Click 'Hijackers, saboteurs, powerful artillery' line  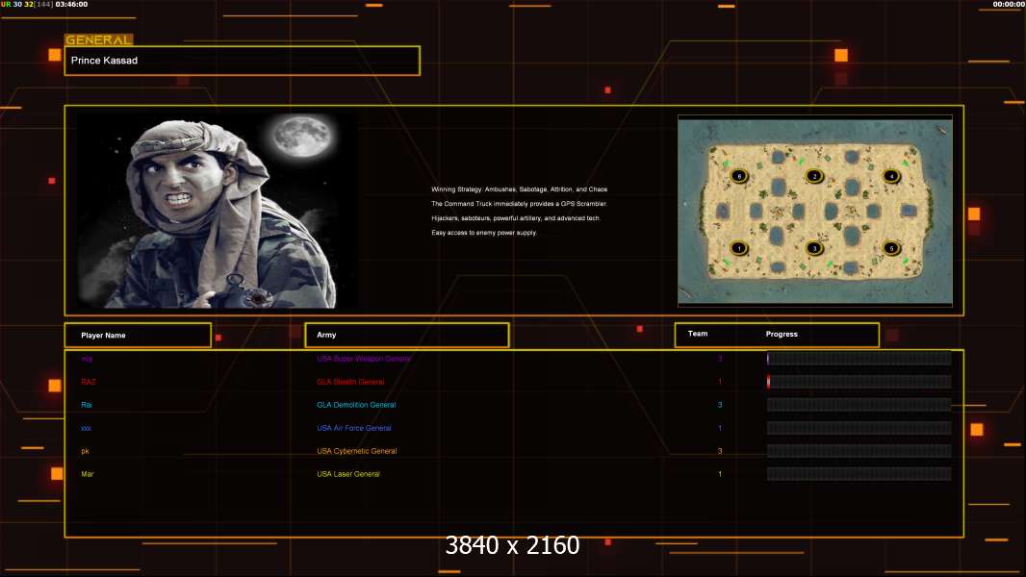(x=516, y=218)
